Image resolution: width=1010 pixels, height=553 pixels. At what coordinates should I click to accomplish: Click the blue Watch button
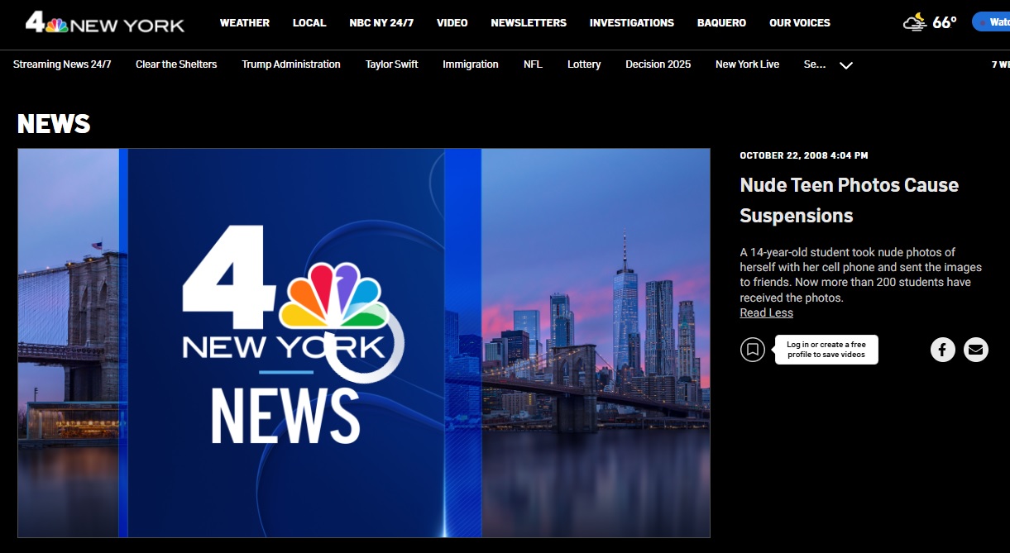click(991, 22)
